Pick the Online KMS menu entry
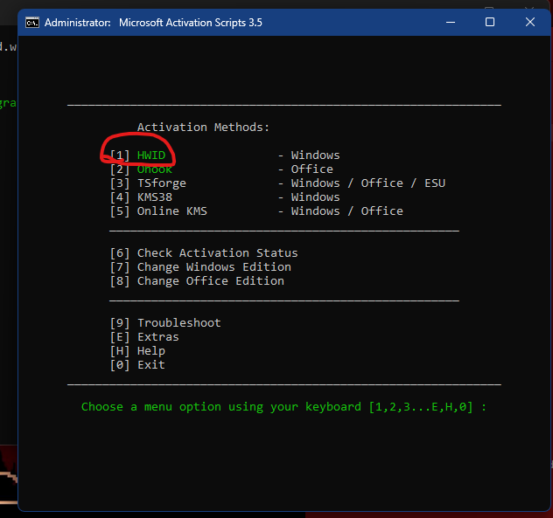Screen dimensions: 553x518 (158, 211)
